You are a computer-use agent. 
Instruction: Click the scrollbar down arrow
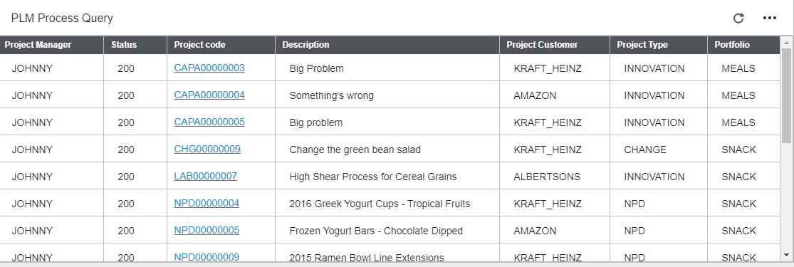point(786,255)
